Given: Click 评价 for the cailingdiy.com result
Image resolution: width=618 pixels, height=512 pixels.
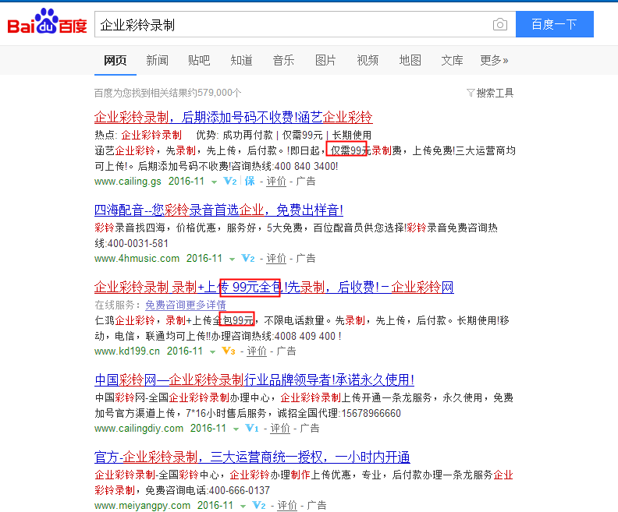Looking at the screenshot, I should (280, 428).
